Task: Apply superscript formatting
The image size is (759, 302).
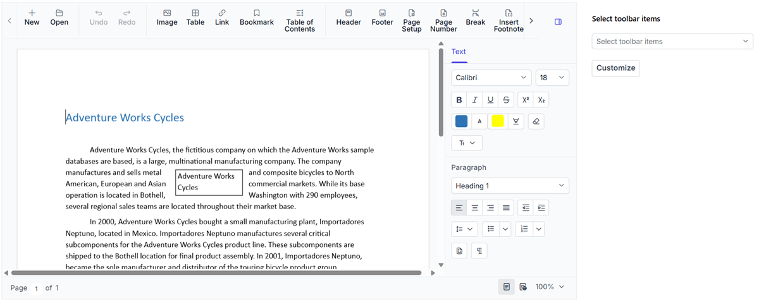Action: tap(526, 100)
